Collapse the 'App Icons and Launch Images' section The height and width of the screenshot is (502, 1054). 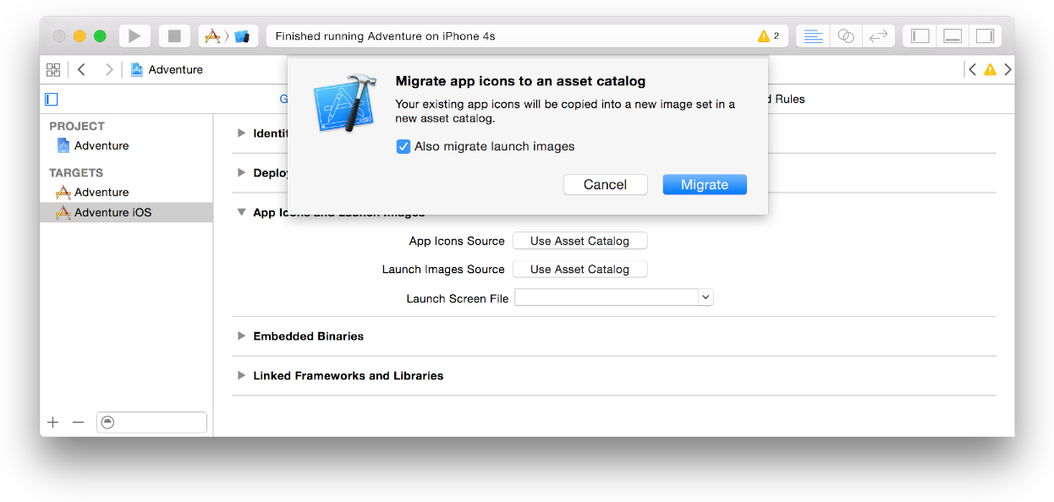click(241, 212)
